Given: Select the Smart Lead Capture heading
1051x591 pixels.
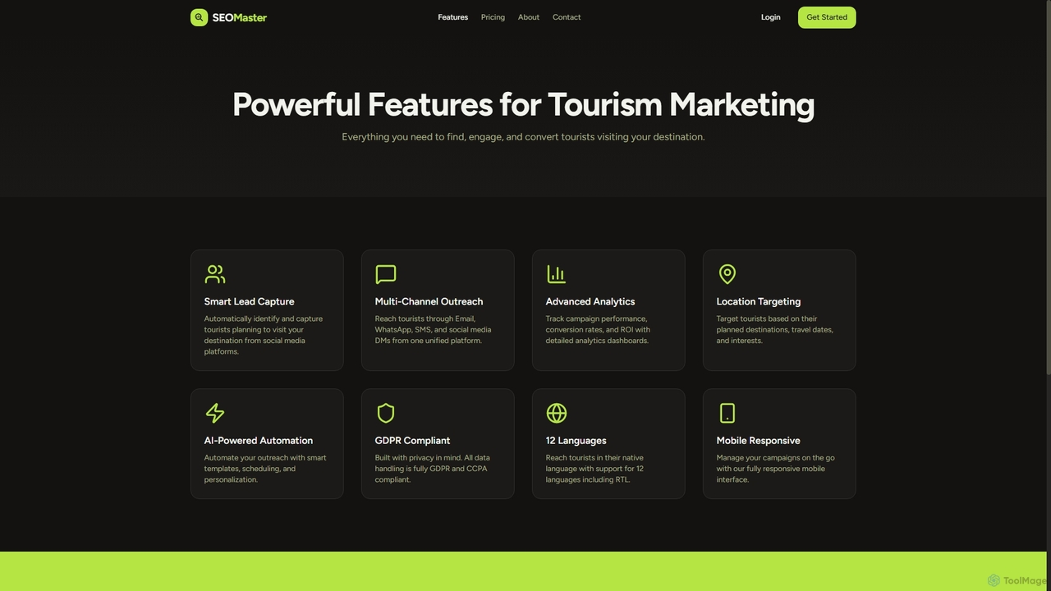Looking at the screenshot, I should coord(249,301).
